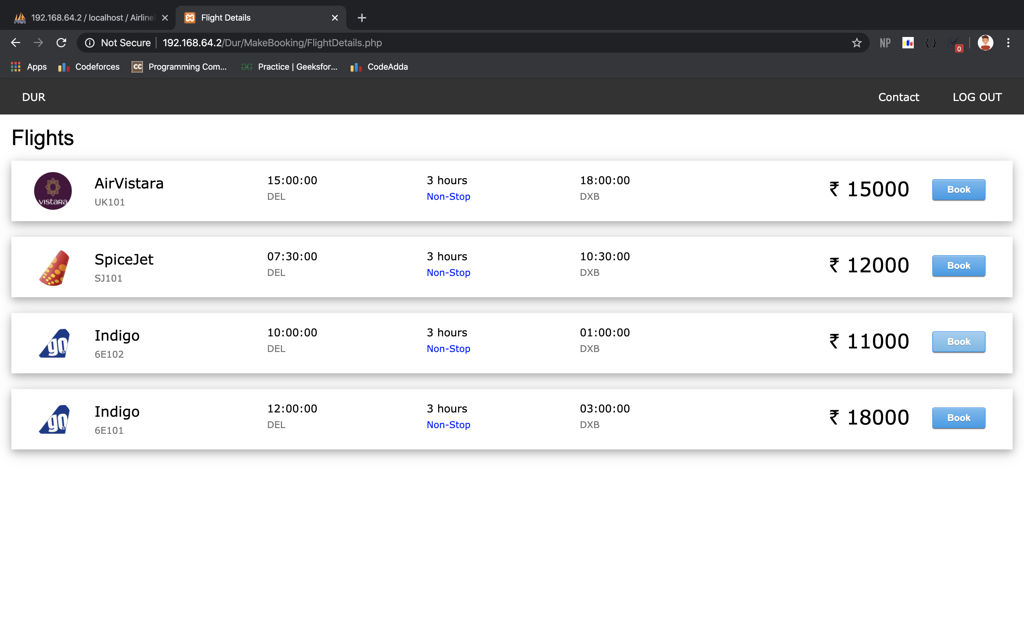
Task: Click departure time 10:00:00
Action: coord(292,333)
